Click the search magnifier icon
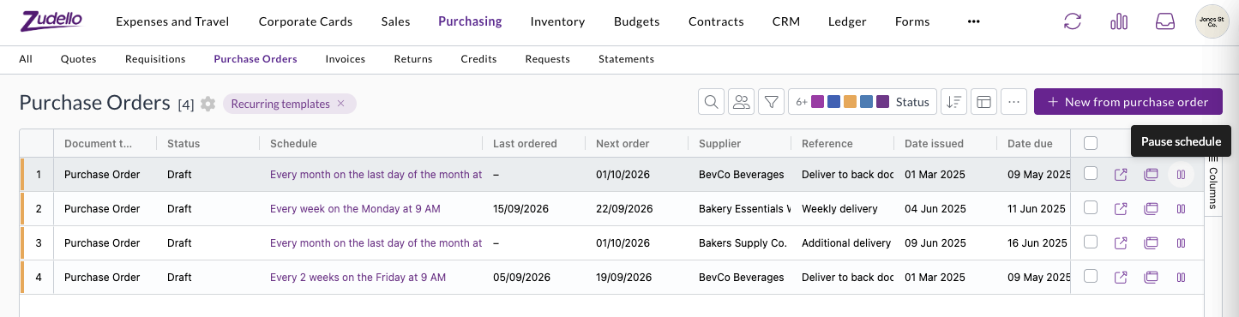 point(711,102)
